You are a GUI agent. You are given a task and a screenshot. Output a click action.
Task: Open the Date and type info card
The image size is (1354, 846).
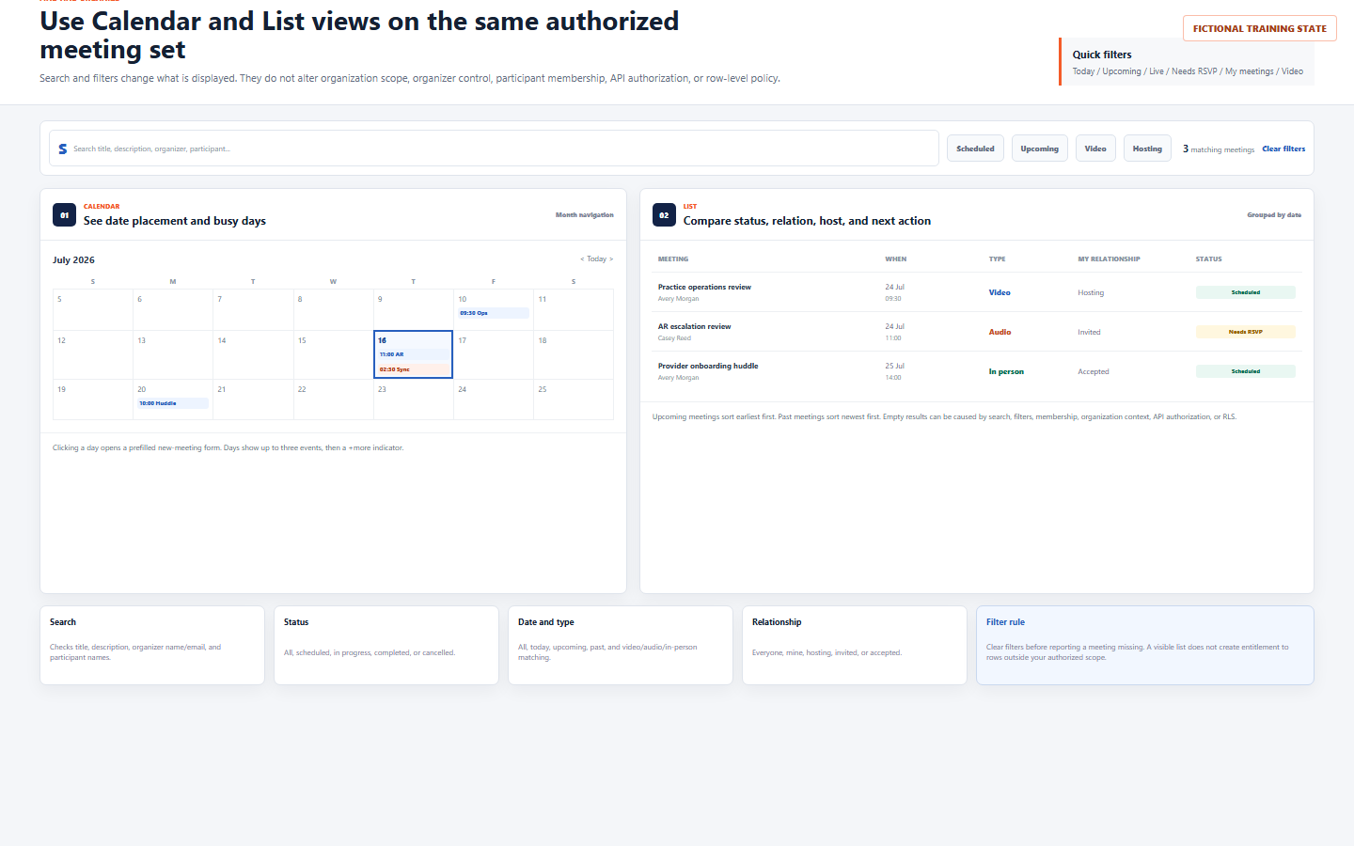[621, 645]
